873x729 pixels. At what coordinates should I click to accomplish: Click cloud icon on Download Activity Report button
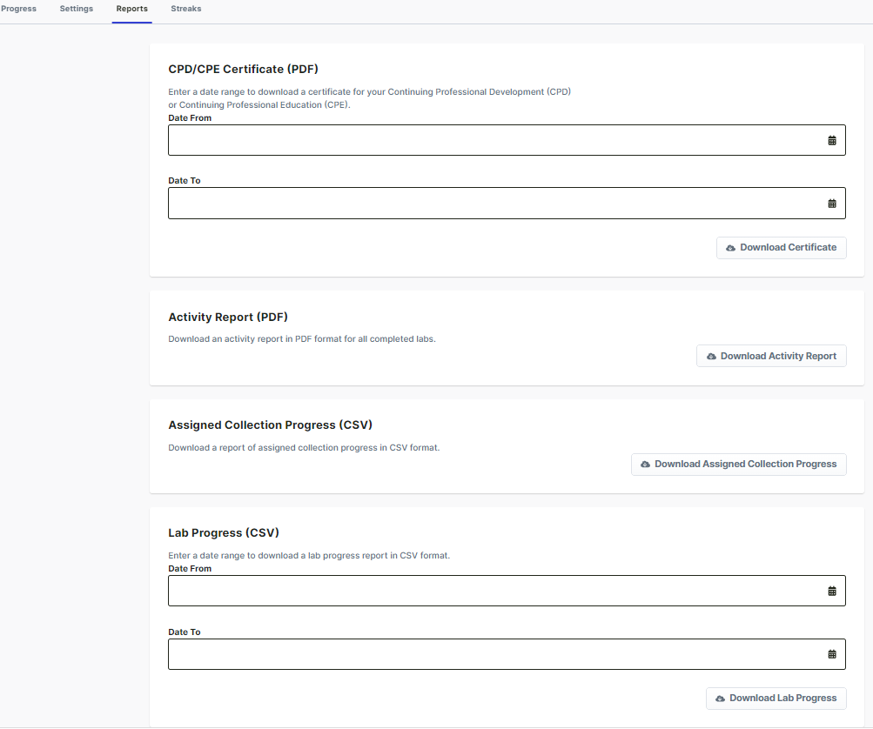(x=711, y=357)
